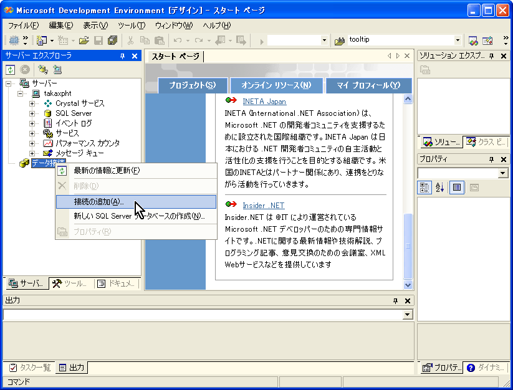The image size is (513, 390).
Task: Open the INETA Japan link
Action: pos(264,102)
